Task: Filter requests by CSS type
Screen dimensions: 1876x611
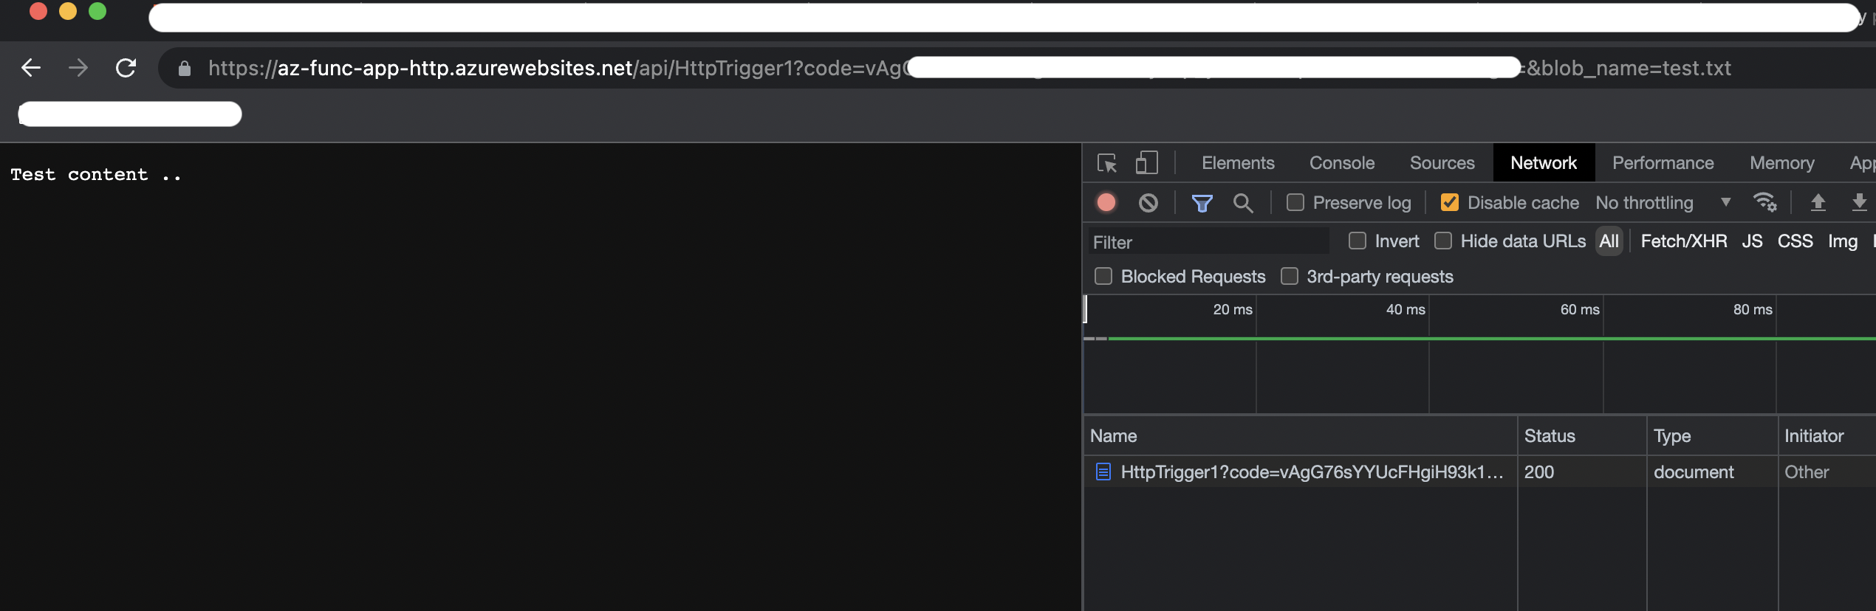Action: [x=1795, y=241]
